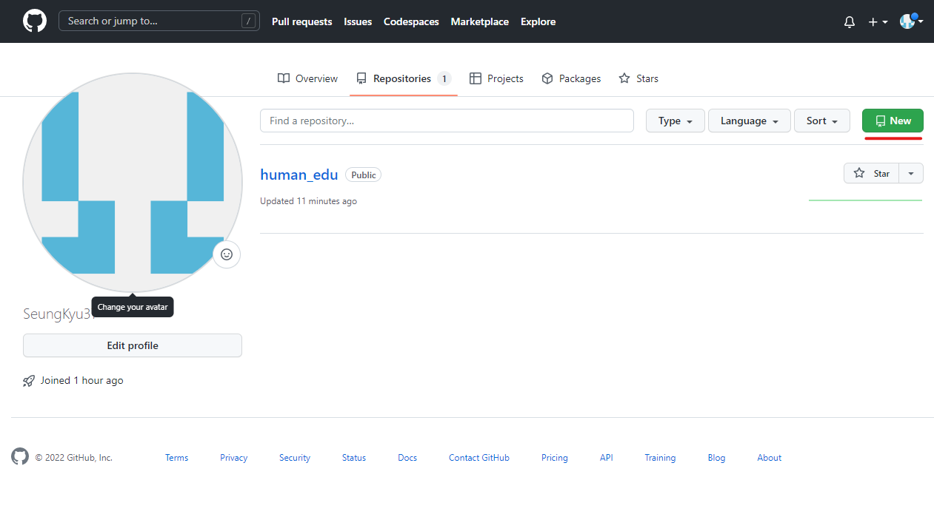Screen dimensions: 934x514
Task: Focus the Search or jump to field
Action: [159, 21]
